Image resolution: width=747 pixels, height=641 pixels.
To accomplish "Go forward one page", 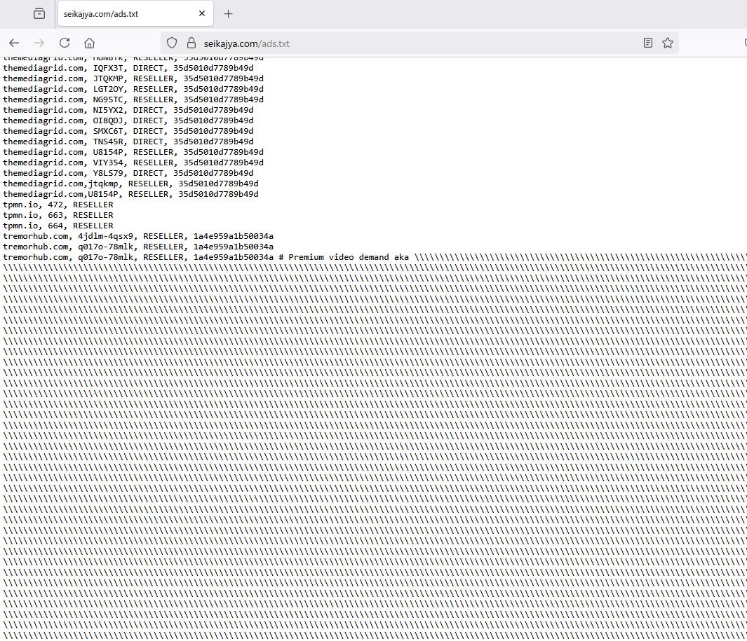I will point(39,43).
